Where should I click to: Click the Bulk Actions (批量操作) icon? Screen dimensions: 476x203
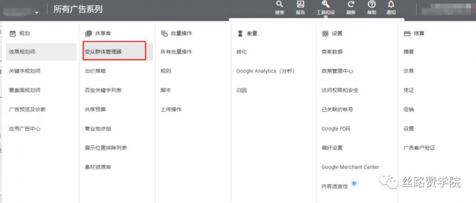point(164,34)
